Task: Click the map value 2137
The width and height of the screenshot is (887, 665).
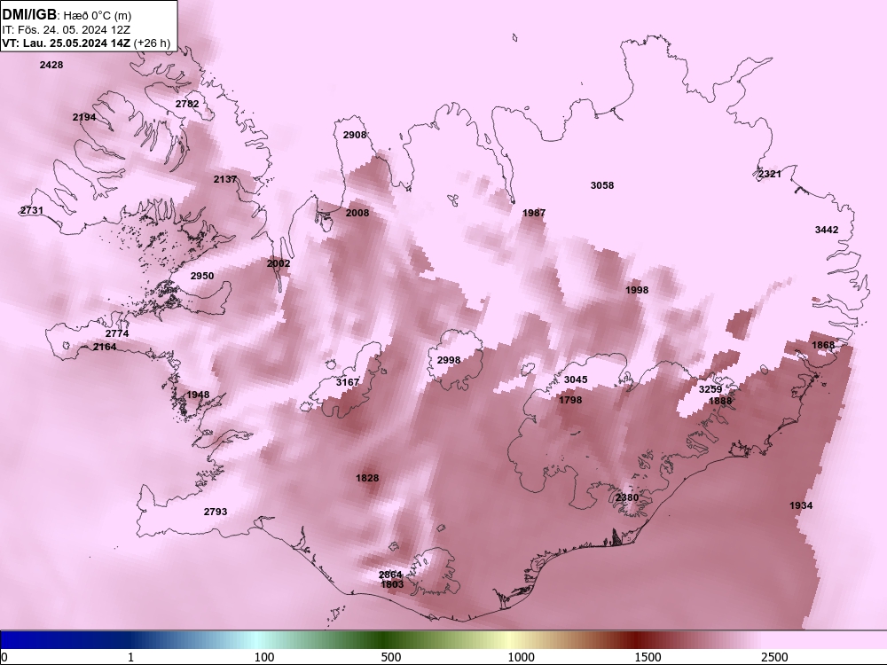Action: point(225,179)
